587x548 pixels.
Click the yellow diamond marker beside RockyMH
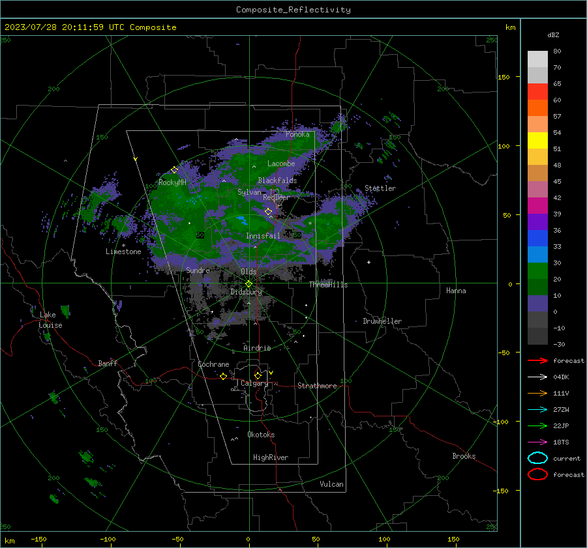point(174,170)
